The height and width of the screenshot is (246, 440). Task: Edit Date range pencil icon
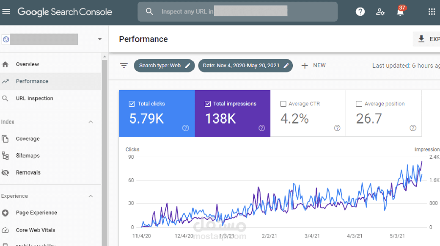tap(286, 66)
